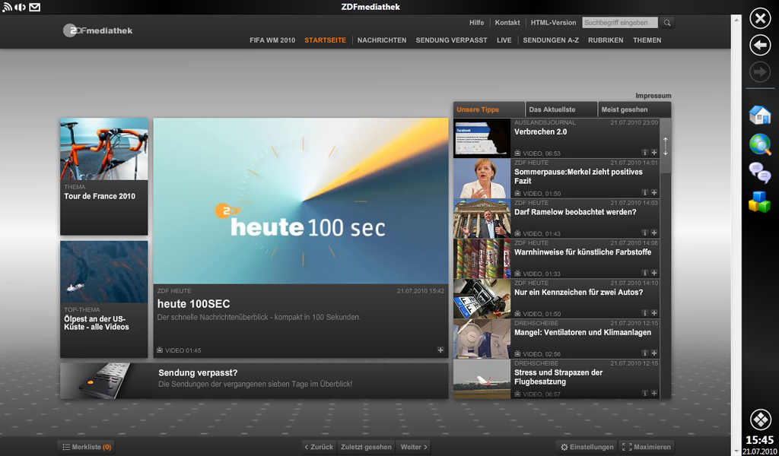Add heute 100SEC to the Merkliste

tap(440, 350)
